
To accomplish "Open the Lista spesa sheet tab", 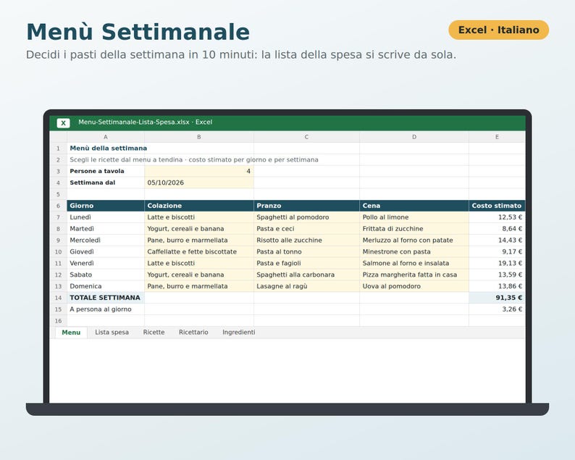I will (112, 333).
